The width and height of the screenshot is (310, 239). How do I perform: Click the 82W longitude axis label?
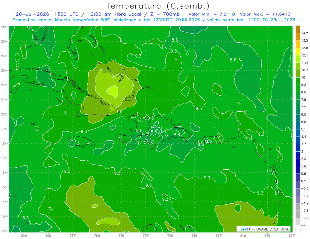coord(24,235)
